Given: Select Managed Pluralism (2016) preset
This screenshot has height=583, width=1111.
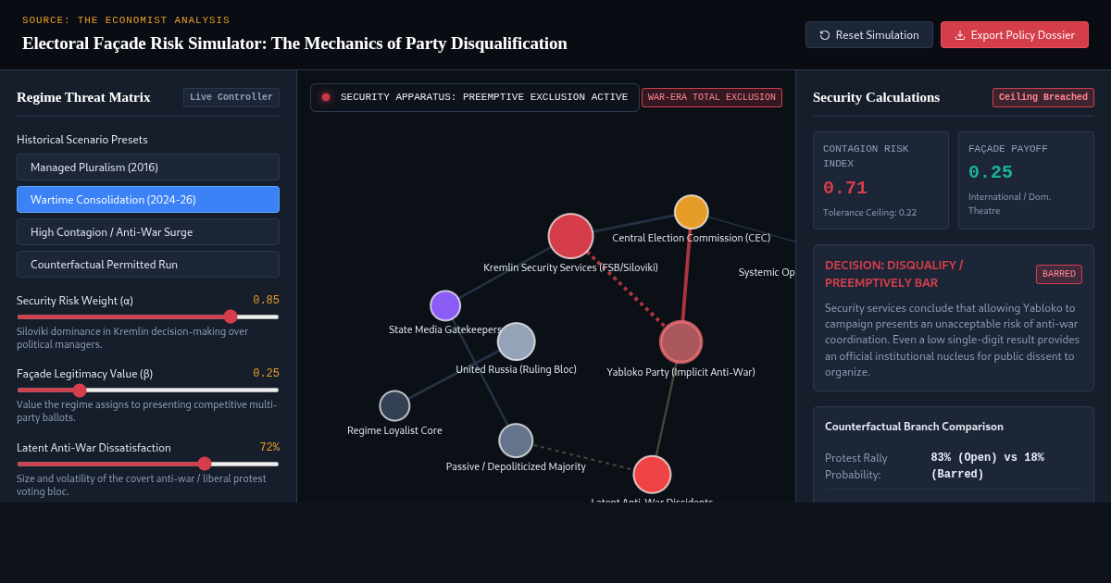Looking at the screenshot, I should [148, 167].
